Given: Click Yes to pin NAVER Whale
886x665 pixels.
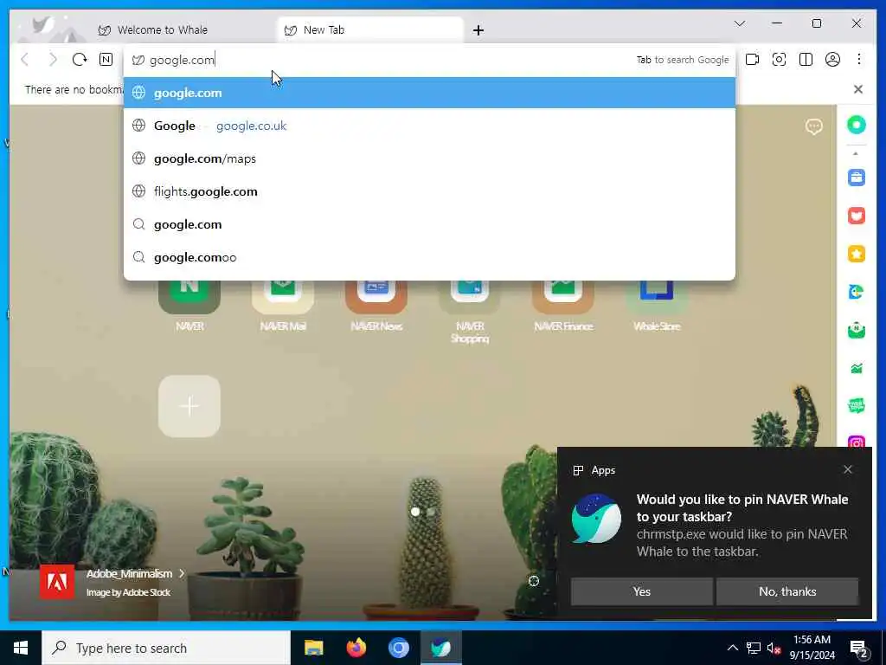Looking at the screenshot, I should (641, 591).
